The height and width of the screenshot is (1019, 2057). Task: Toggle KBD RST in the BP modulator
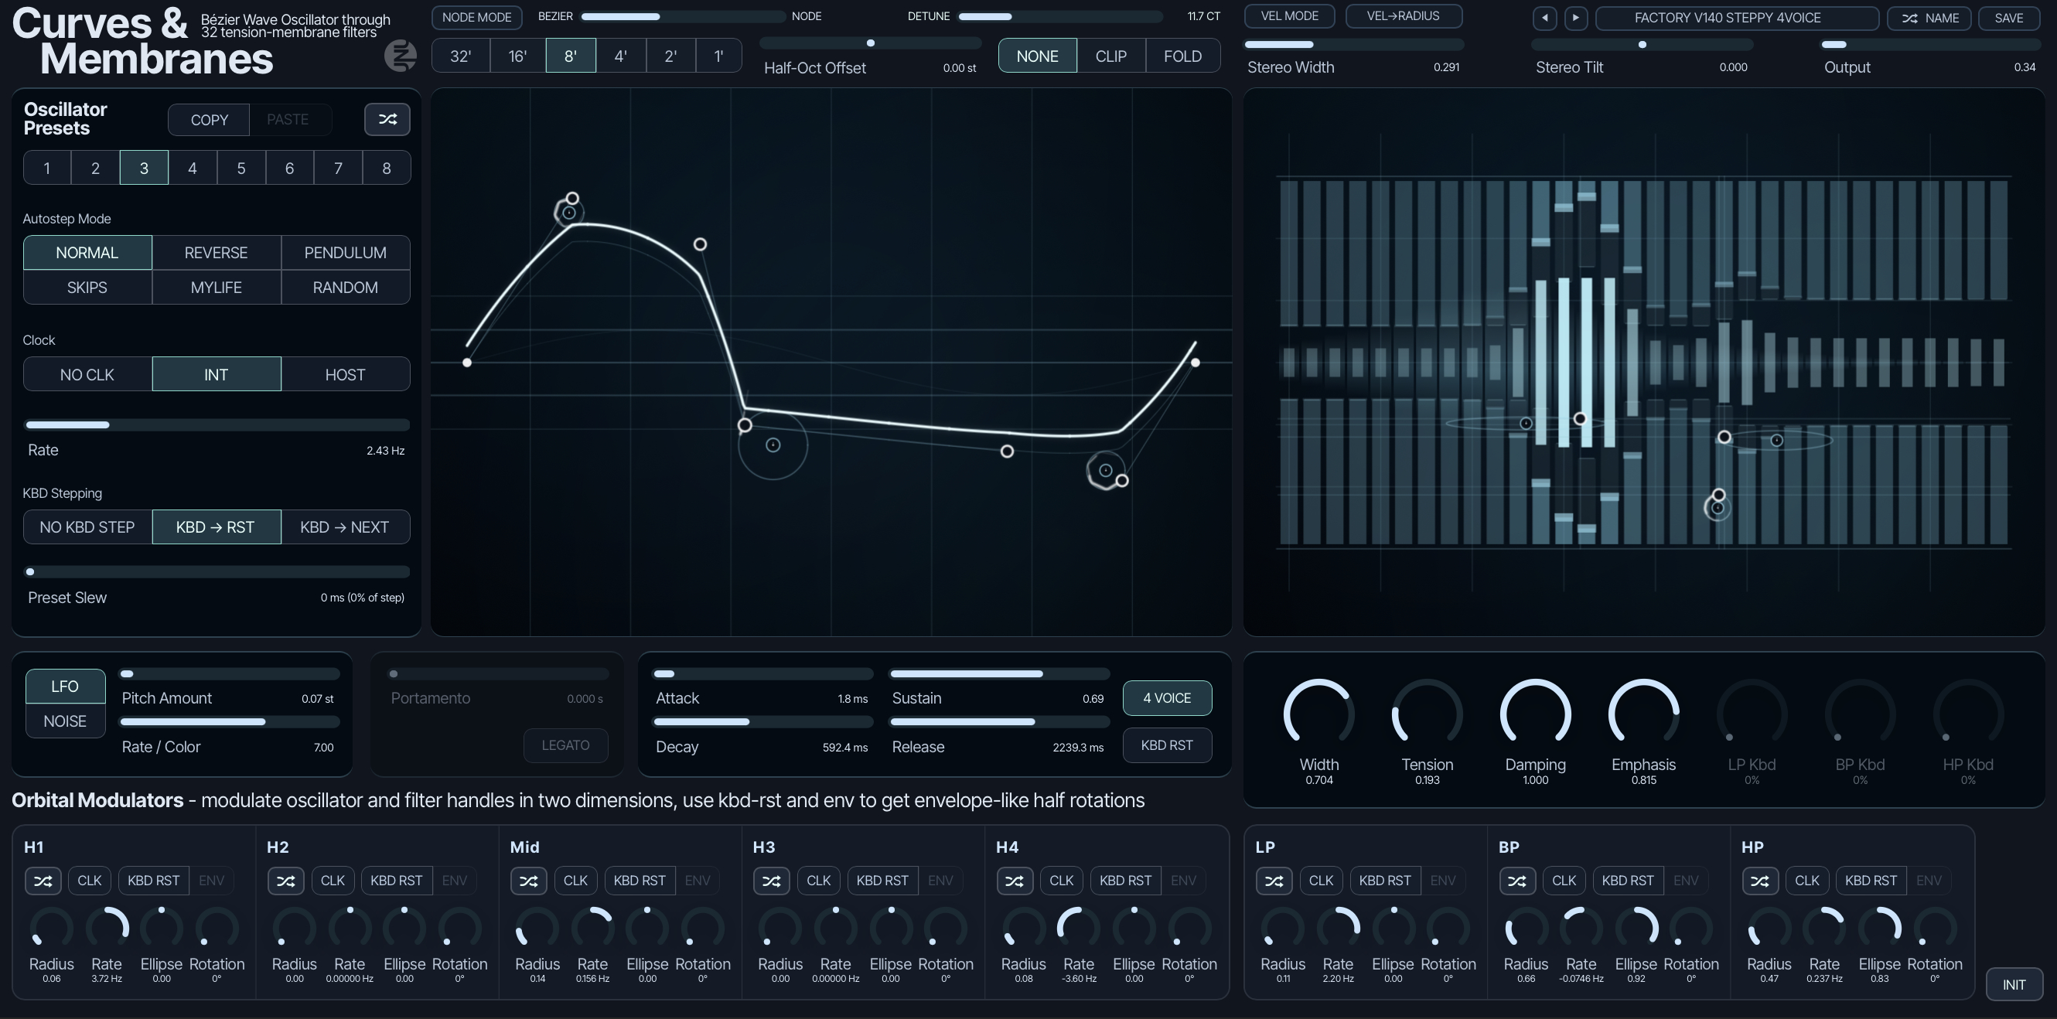[1627, 880]
